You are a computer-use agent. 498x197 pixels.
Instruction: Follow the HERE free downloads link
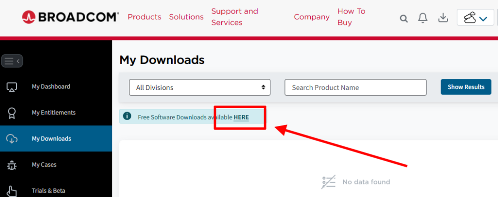coord(241,117)
